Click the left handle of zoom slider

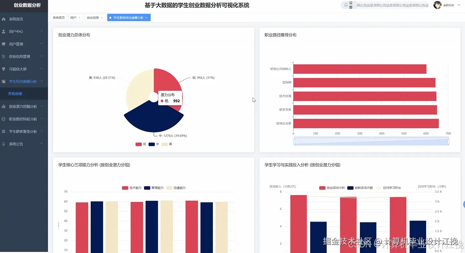294,142
